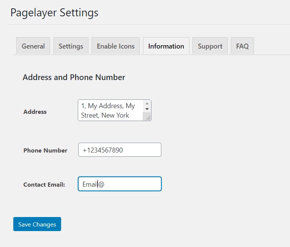
Task: Focus the Phone Number input field
Action: coord(120,150)
